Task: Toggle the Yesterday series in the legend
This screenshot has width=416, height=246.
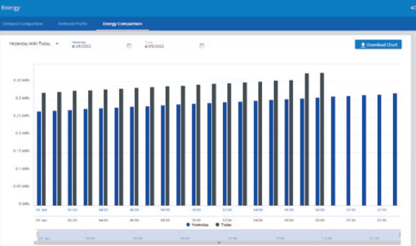Action: click(197, 225)
